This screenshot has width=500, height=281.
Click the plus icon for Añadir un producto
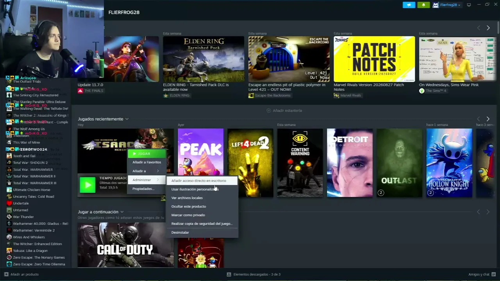(6, 274)
